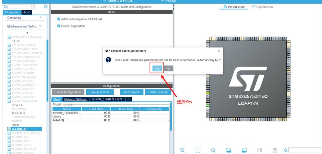Select USBX in the middleware list
The width and height of the screenshot is (322, 154).
(x=16, y=125)
